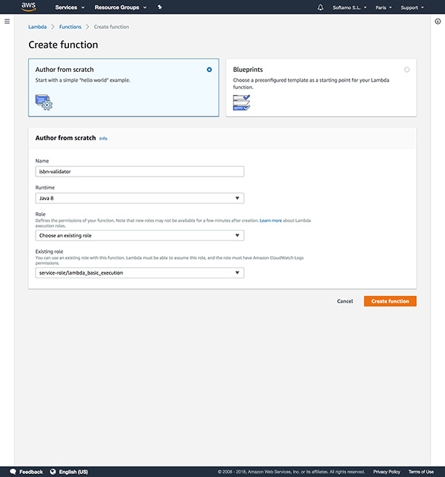
Task: Click the Name field containing isbn-validator
Action: tap(139, 171)
